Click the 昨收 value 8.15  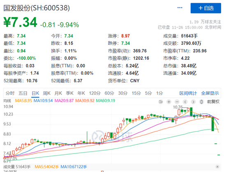[x=69, y=43]
